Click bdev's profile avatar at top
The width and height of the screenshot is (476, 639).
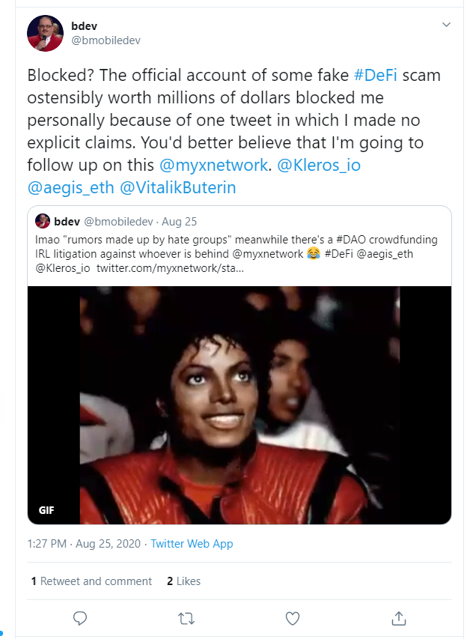pos(45,33)
